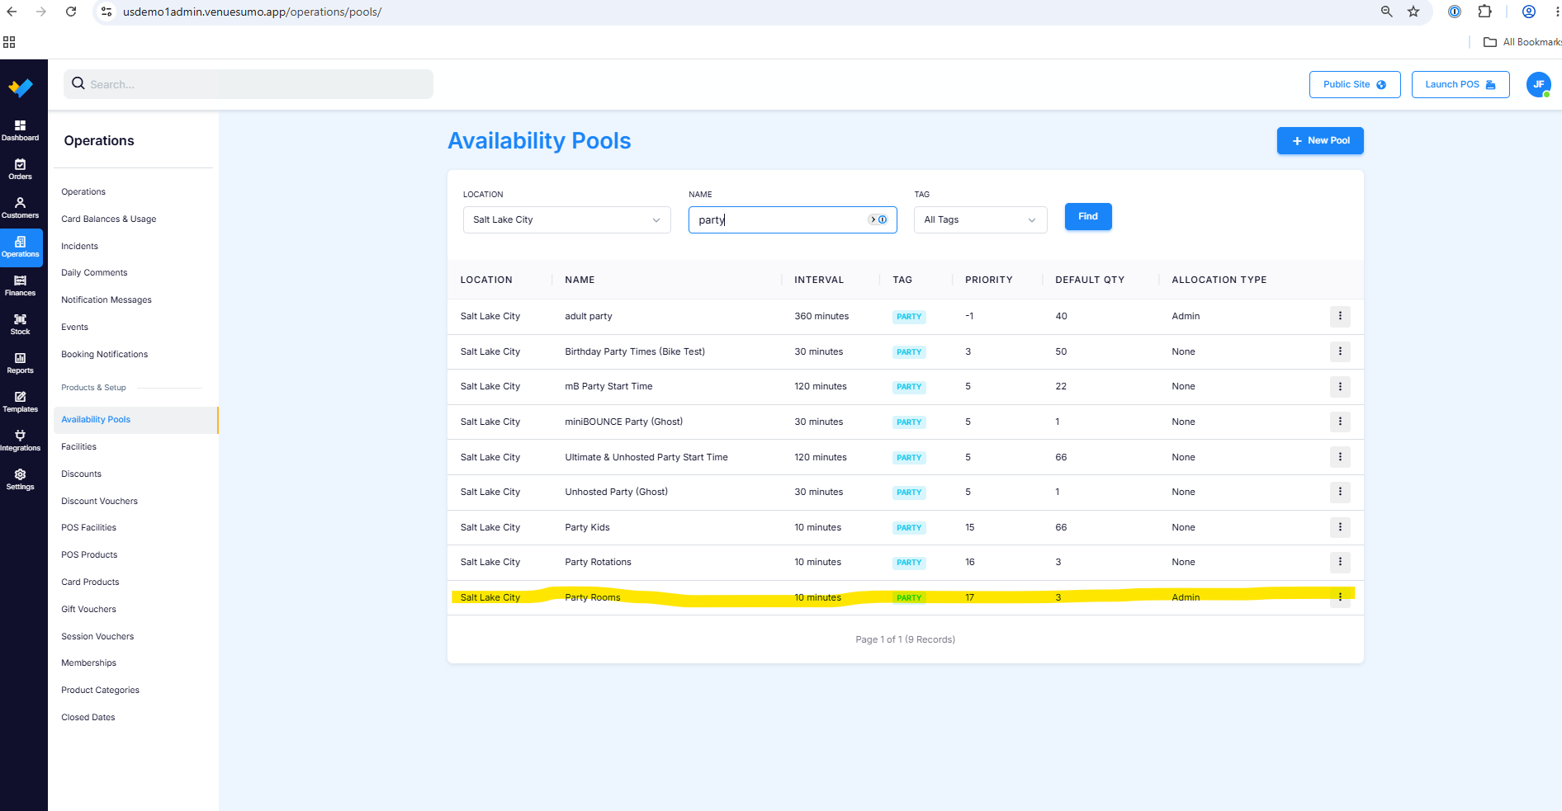Open Card Balances & Usage menu item
The height and width of the screenshot is (811, 1562).
108,219
